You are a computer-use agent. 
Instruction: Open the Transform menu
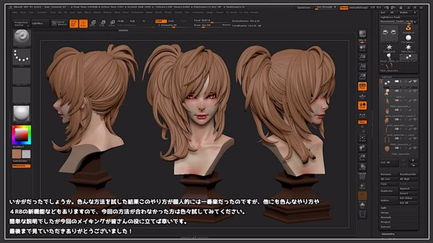point(197,12)
